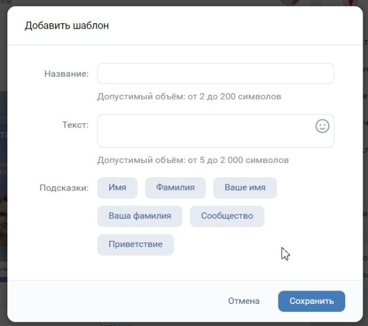
Task: Click the dimmed page strip left of the dialog
Action: tap(3, 184)
